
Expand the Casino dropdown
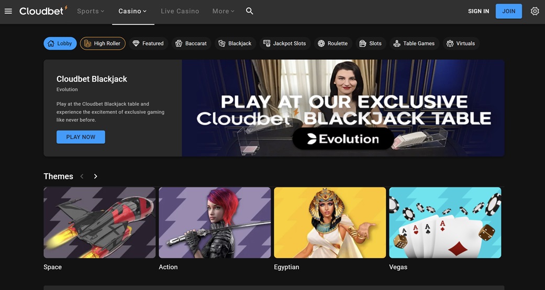(133, 11)
